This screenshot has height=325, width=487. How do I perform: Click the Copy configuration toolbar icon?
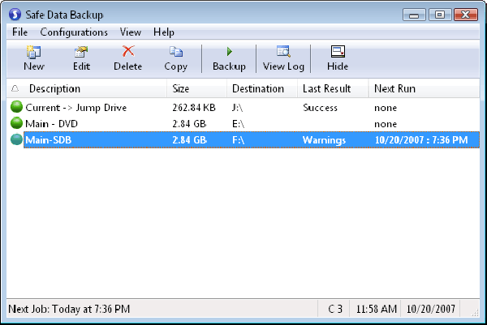pos(176,52)
